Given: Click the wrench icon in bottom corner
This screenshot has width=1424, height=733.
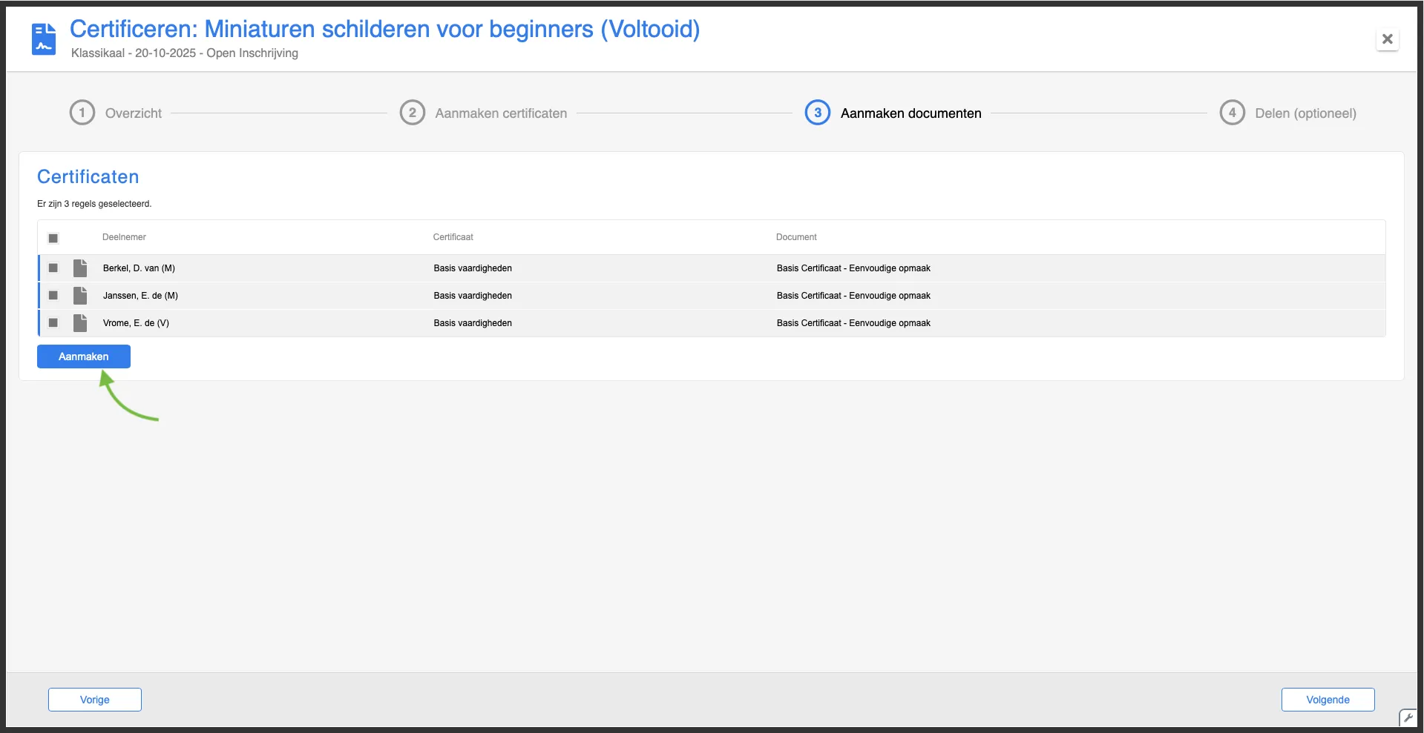Looking at the screenshot, I should (1408, 717).
